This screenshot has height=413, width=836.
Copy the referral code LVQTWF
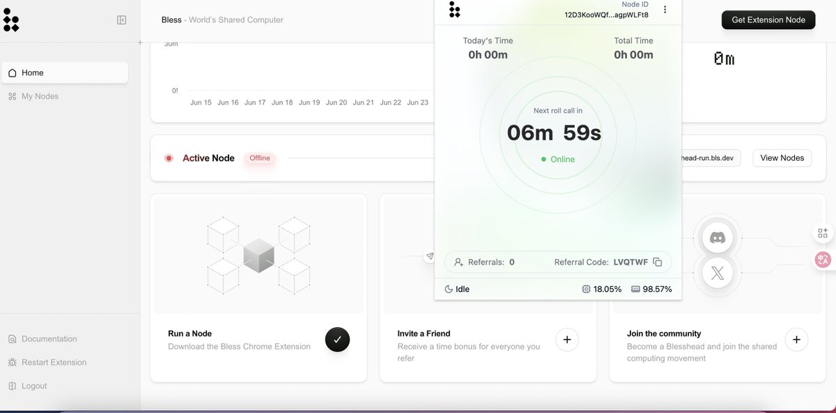657,263
